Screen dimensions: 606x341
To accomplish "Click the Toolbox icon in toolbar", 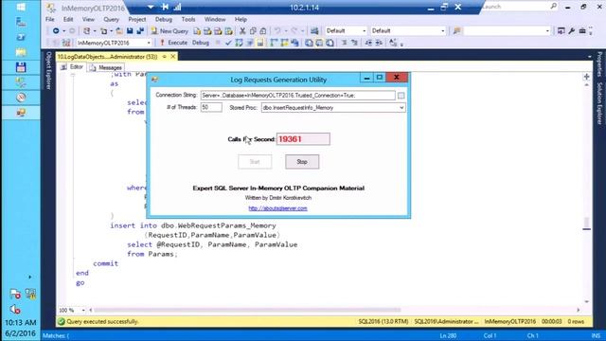I will (x=582, y=31).
